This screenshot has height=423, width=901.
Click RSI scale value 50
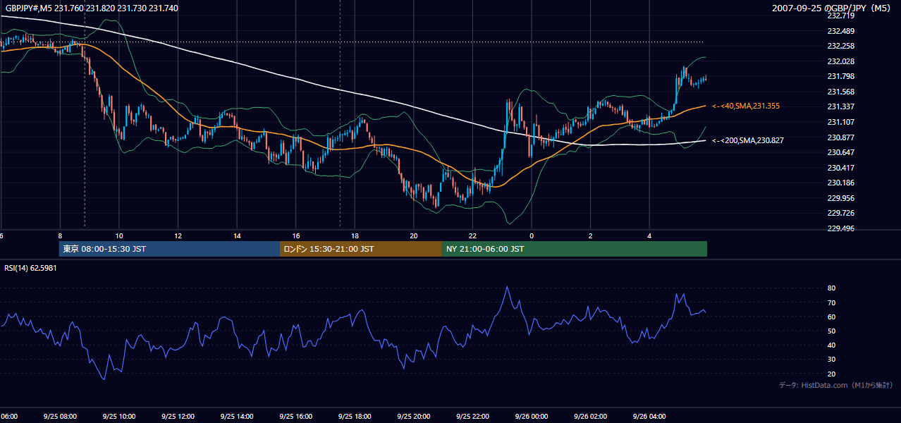[831, 331]
